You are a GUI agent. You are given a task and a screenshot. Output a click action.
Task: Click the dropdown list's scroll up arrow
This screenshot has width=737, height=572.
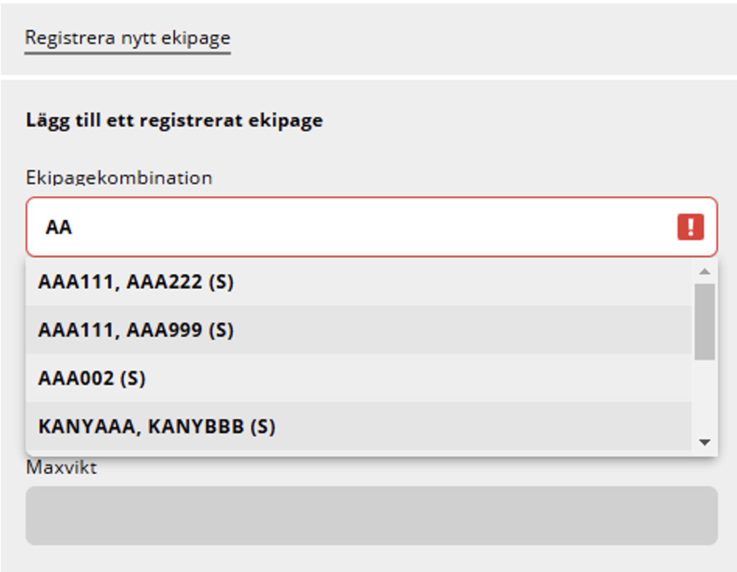pyautogui.click(x=705, y=271)
